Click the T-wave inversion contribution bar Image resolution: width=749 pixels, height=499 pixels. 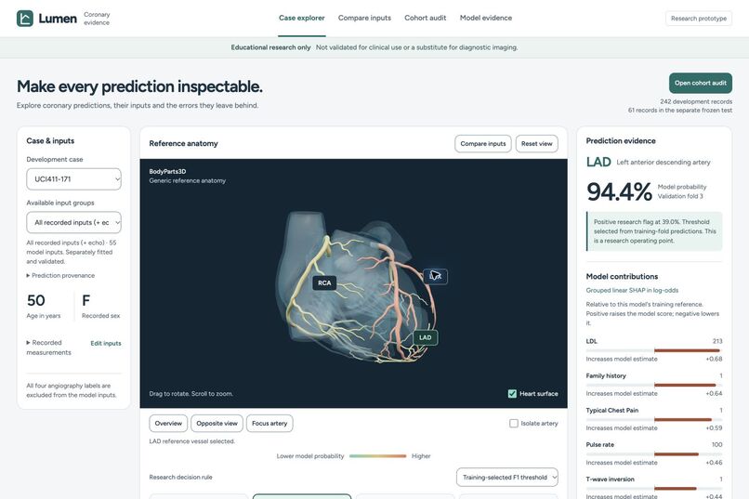click(x=654, y=489)
